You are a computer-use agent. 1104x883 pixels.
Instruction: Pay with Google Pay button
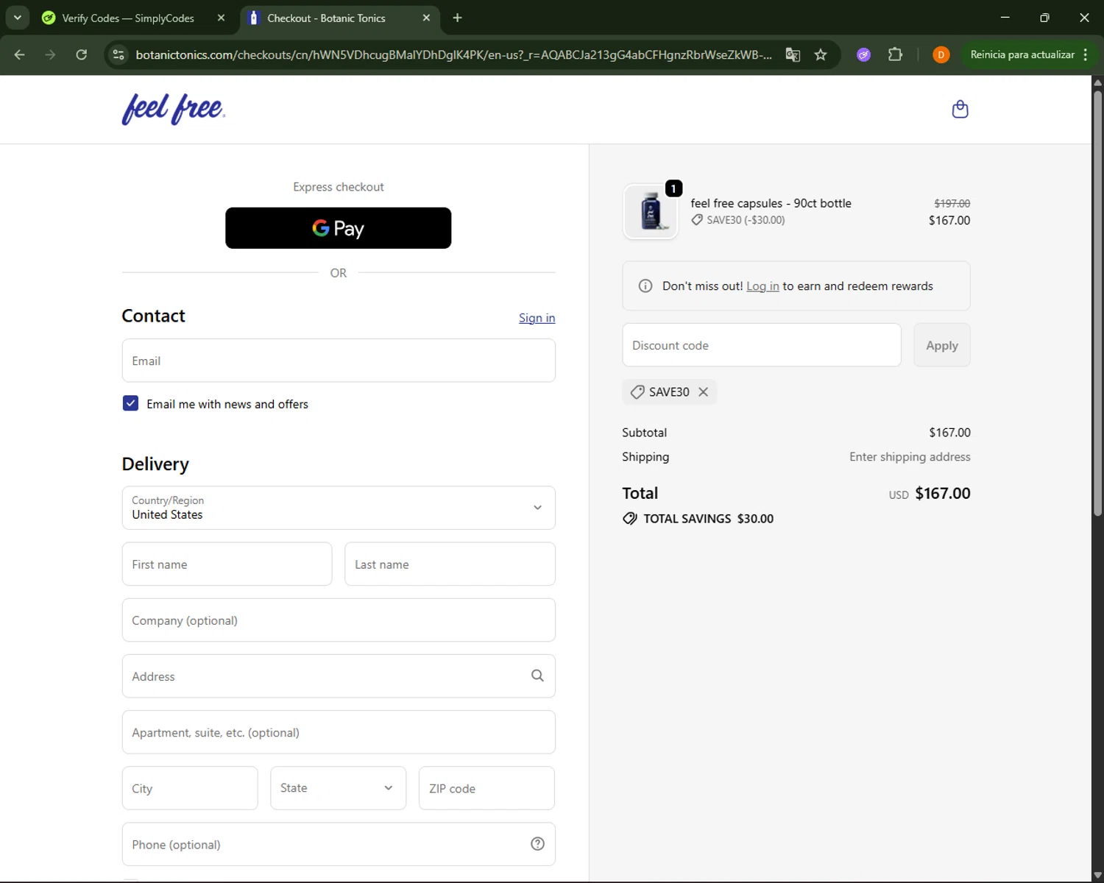[x=339, y=228]
